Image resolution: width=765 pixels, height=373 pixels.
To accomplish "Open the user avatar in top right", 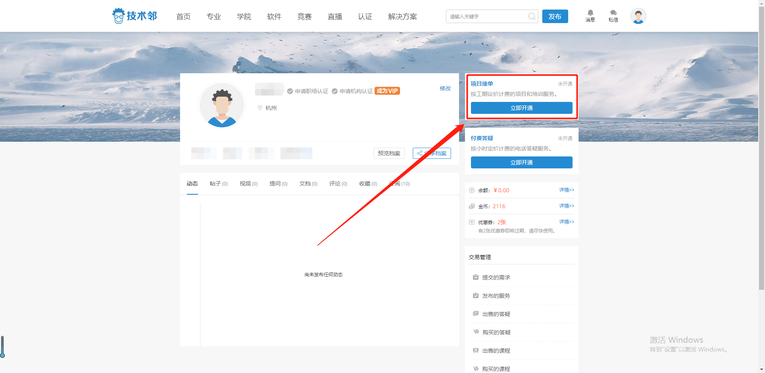I will pyautogui.click(x=638, y=16).
